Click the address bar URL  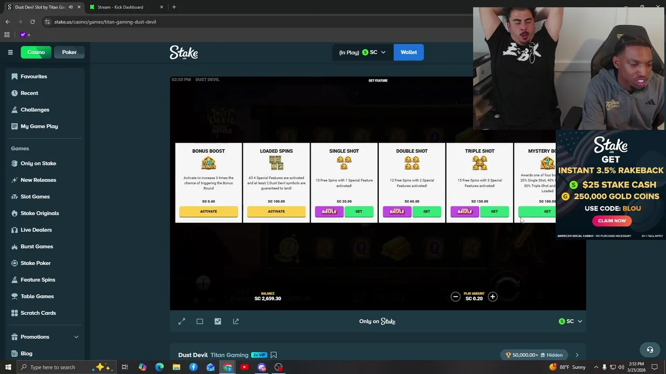pos(105,22)
